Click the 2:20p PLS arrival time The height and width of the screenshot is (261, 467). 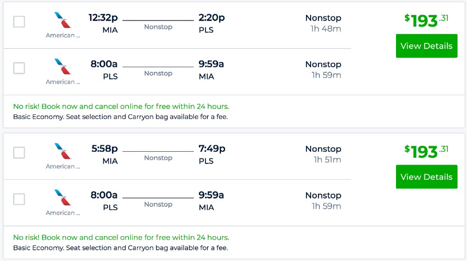(x=211, y=18)
